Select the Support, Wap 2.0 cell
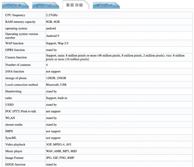This screenshot has height=167, width=194. (119, 43)
